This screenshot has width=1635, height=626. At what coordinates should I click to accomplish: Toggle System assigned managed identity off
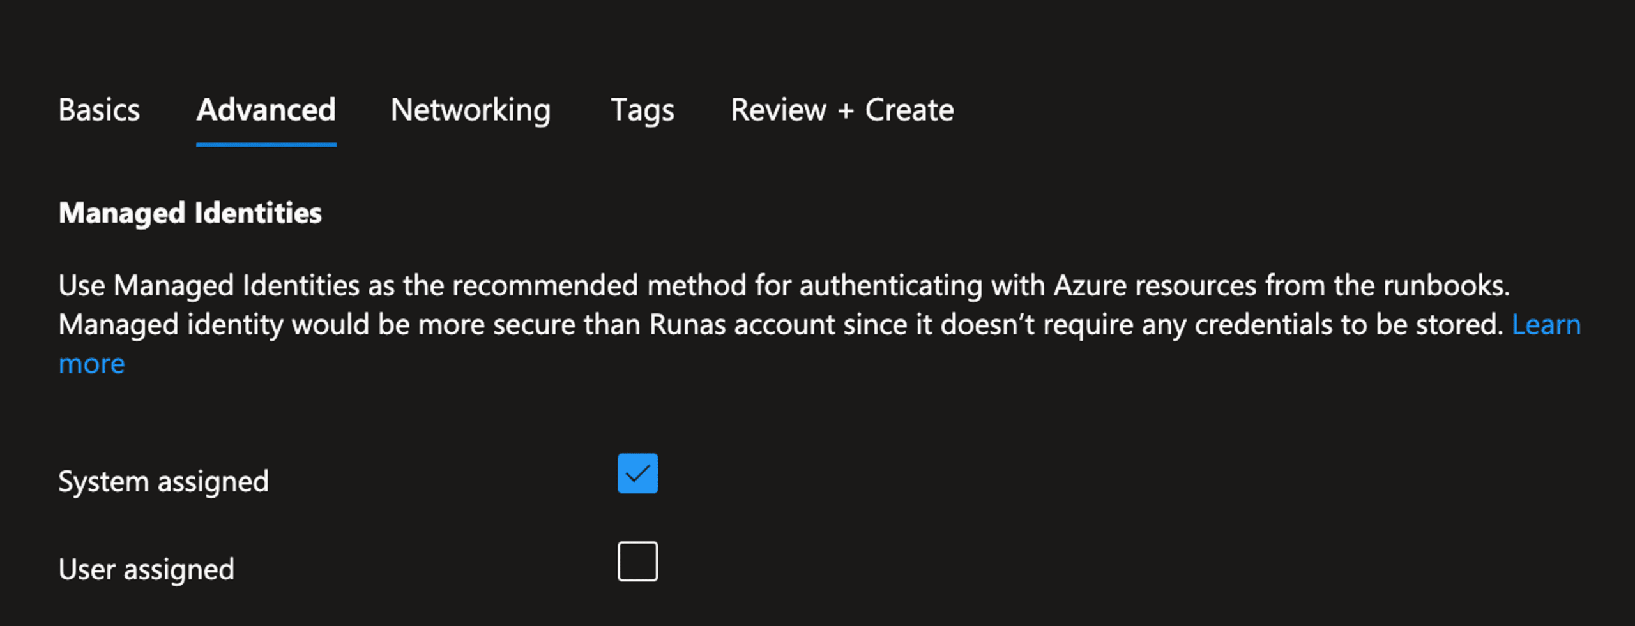(x=637, y=473)
